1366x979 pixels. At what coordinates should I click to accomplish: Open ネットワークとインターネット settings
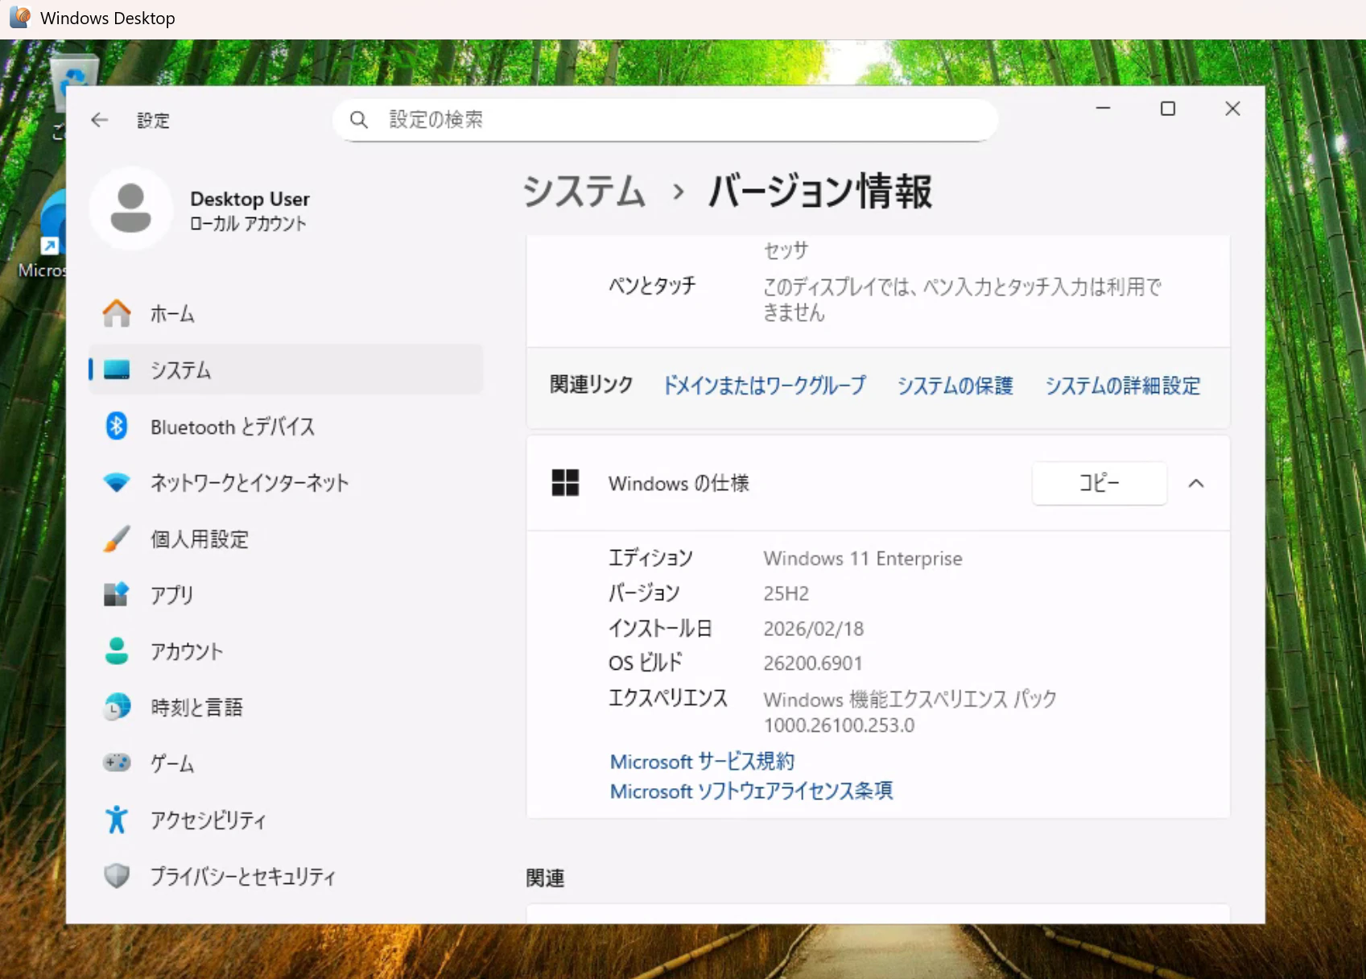pyautogui.click(x=287, y=482)
